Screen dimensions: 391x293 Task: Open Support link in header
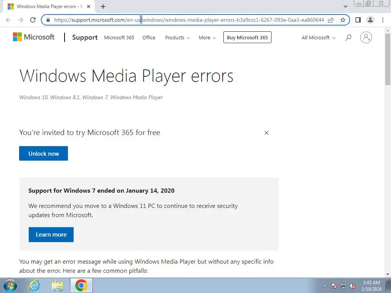(x=85, y=37)
